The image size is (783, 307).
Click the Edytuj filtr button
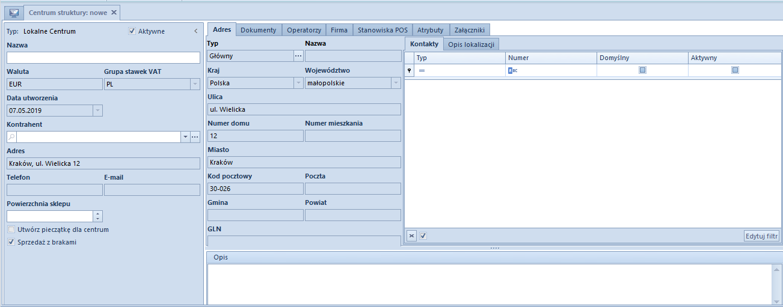761,236
